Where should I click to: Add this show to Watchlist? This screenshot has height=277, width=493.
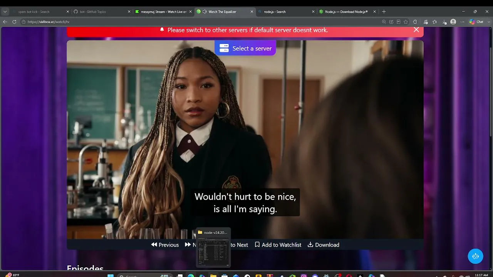278,245
